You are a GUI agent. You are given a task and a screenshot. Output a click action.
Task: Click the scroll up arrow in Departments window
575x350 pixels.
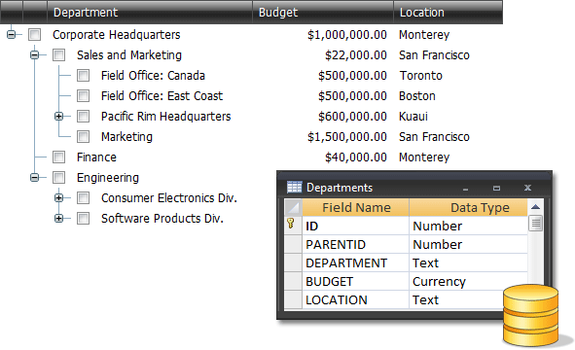coord(535,207)
